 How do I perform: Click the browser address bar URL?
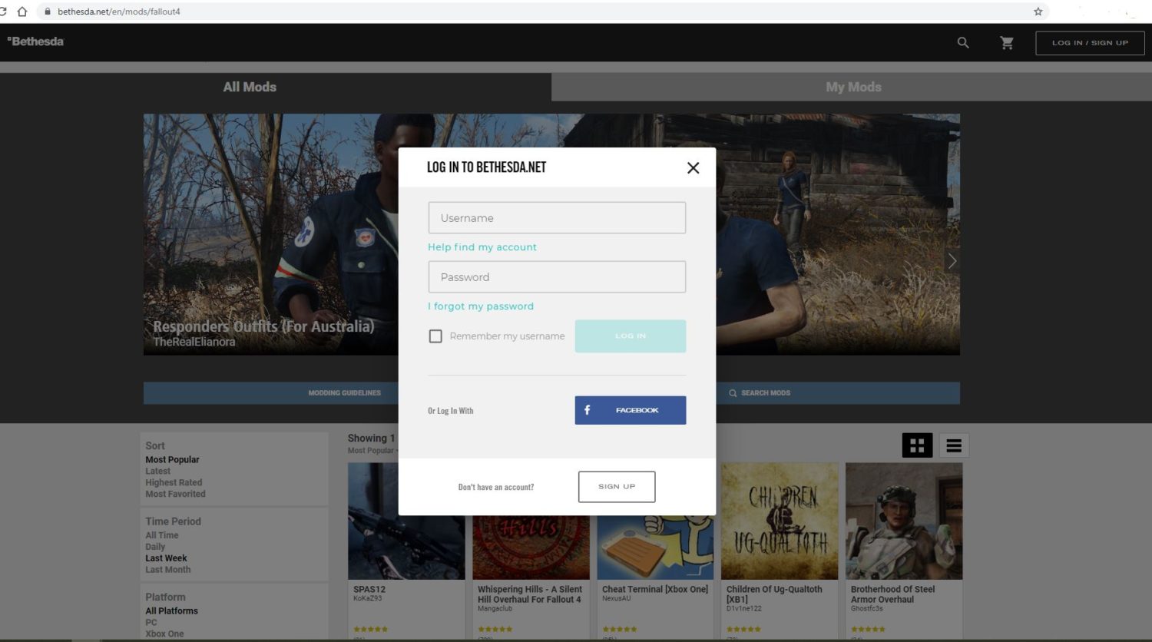click(x=119, y=12)
